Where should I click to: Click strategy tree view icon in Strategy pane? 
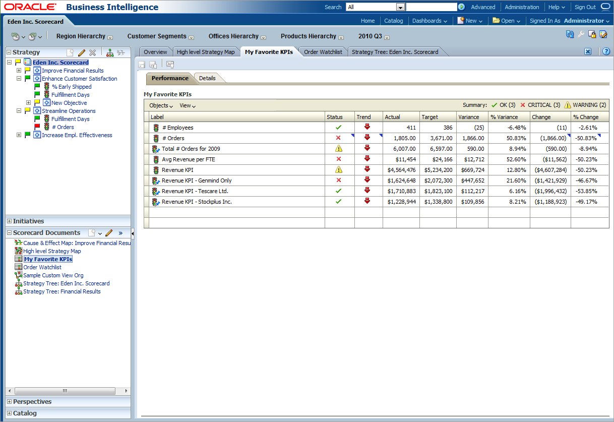click(x=110, y=52)
